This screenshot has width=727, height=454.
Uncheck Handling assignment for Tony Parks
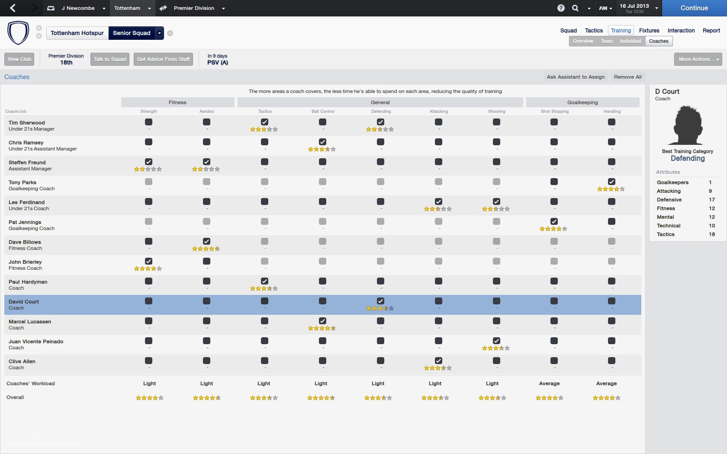(x=611, y=182)
